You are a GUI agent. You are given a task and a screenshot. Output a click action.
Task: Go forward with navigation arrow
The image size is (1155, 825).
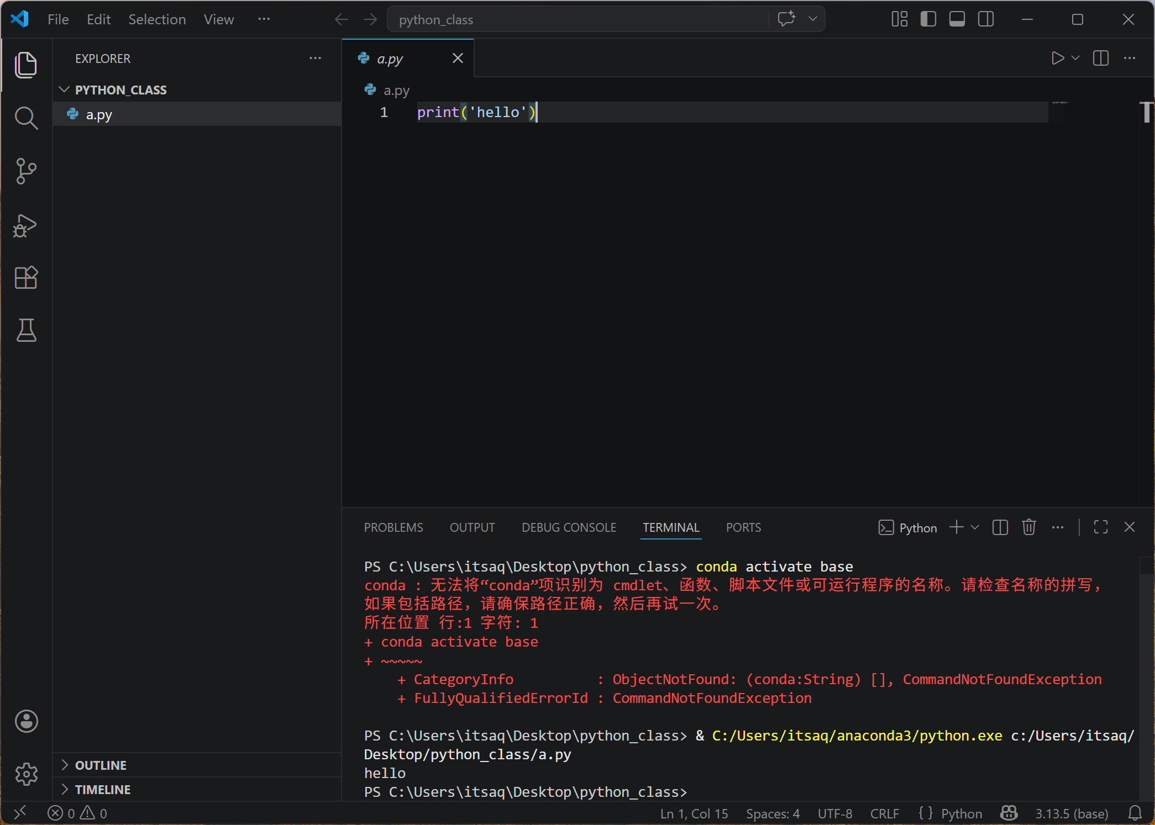click(x=370, y=19)
